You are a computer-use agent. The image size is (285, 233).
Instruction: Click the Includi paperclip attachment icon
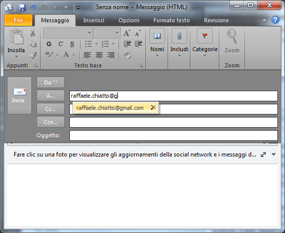(x=179, y=35)
